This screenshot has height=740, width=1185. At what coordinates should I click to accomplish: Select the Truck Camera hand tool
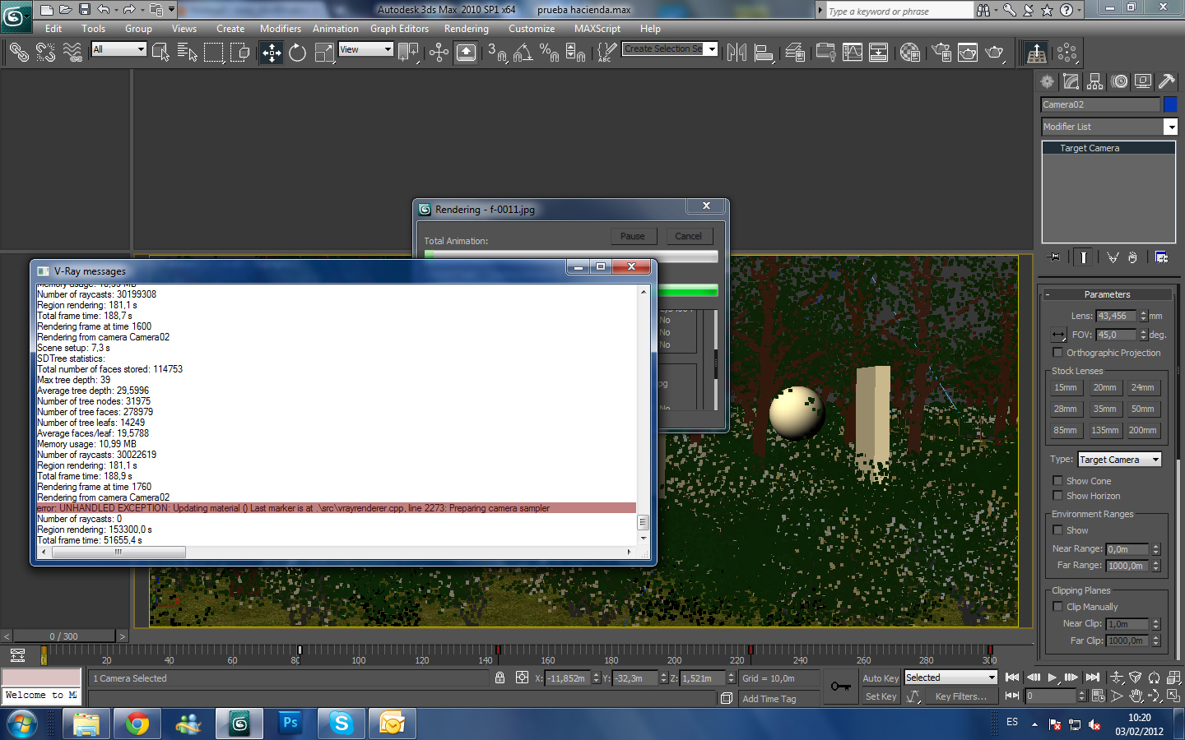click(1136, 696)
